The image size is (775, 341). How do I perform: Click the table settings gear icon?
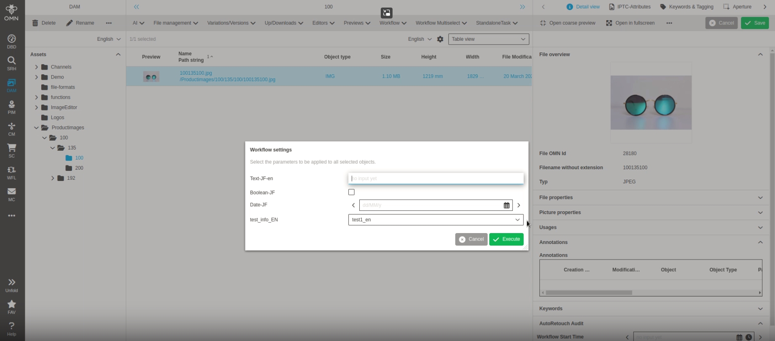[440, 39]
